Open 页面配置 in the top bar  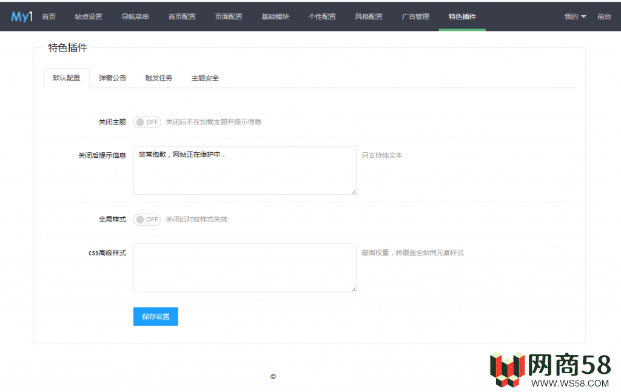(229, 16)
